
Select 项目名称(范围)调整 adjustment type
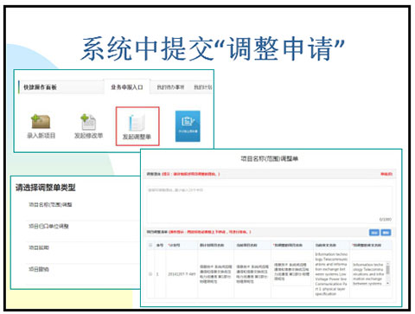click(50, 204)
